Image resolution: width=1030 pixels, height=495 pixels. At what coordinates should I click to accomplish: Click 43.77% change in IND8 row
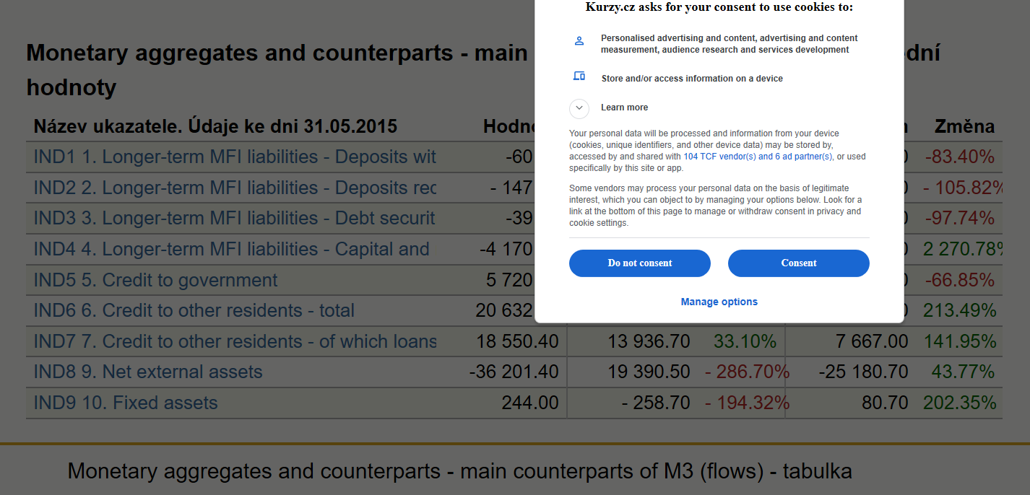tap(964, 372)
